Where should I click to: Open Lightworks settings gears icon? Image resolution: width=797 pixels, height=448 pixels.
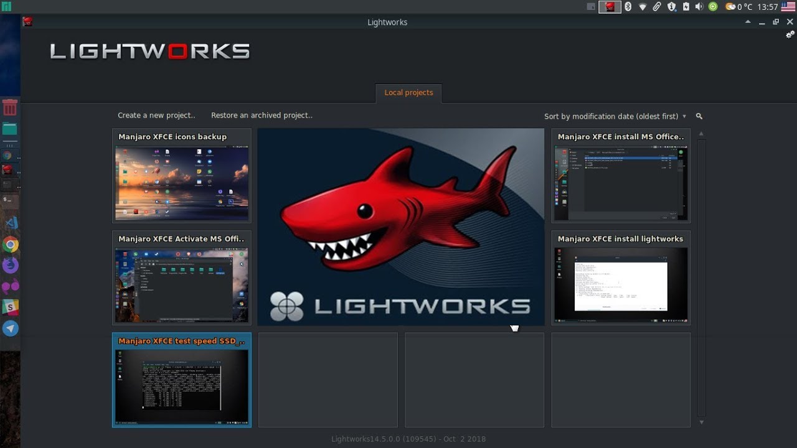click(790, 35)
